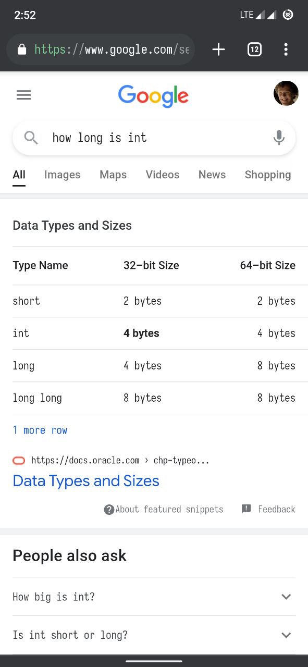Switch to the Images tab
Image resolution: width=308 pixels, height=667 pixels.
63,175
